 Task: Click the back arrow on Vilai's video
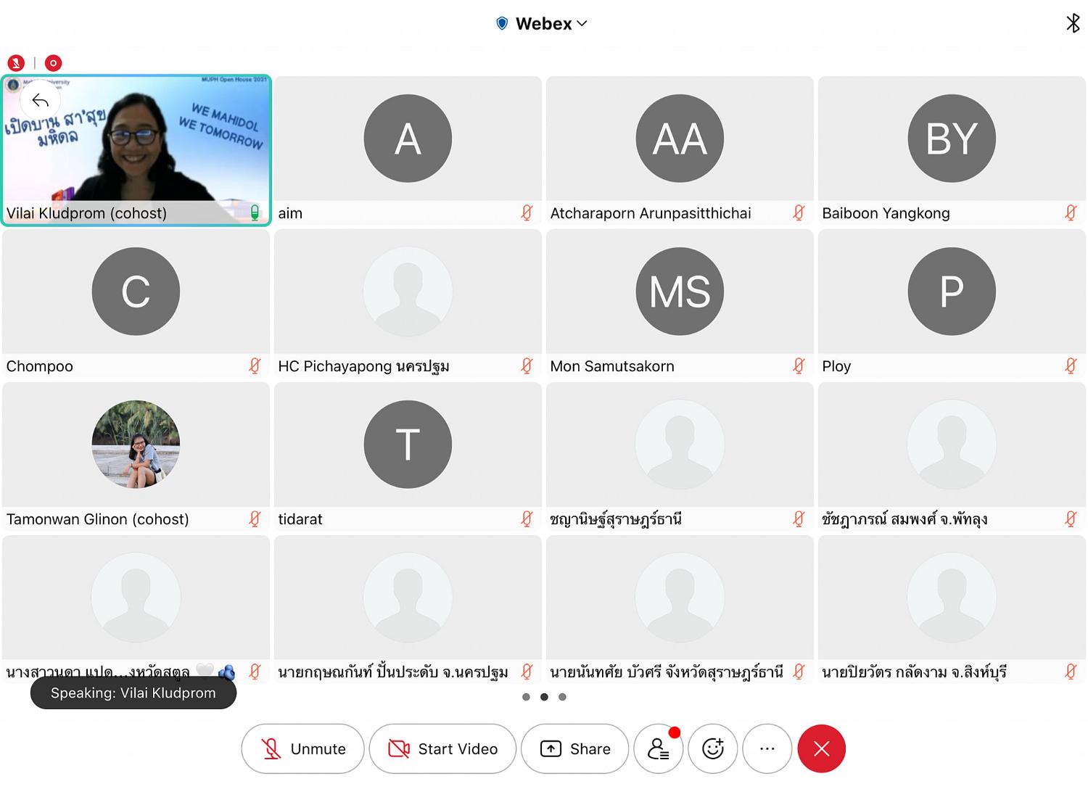[x=41, y=101]
